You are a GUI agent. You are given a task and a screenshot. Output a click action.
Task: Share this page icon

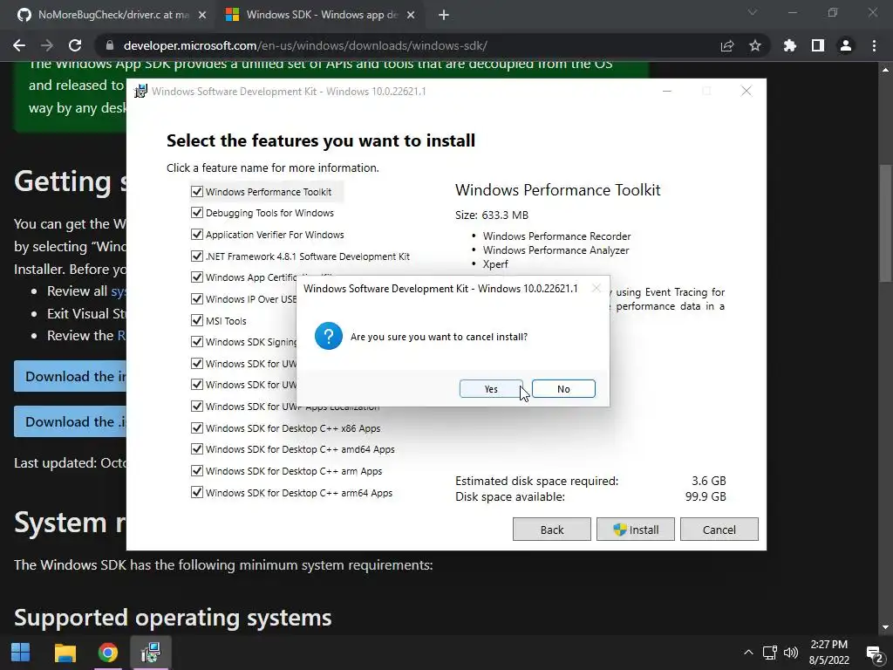[727, 45]
